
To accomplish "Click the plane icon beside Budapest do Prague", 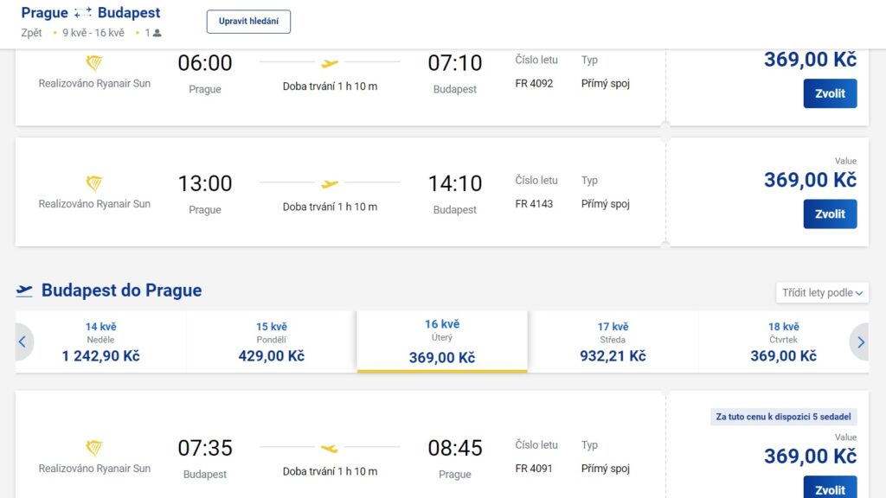I will coord(24,290).
